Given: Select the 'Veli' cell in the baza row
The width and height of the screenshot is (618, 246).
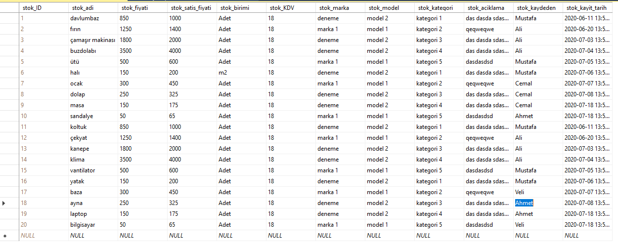Looking at the screenshot, I should pyautogui.click(x=538, y=192).
